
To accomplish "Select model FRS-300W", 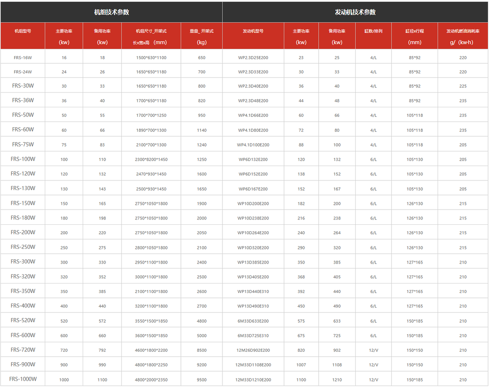I will point(23,262).
